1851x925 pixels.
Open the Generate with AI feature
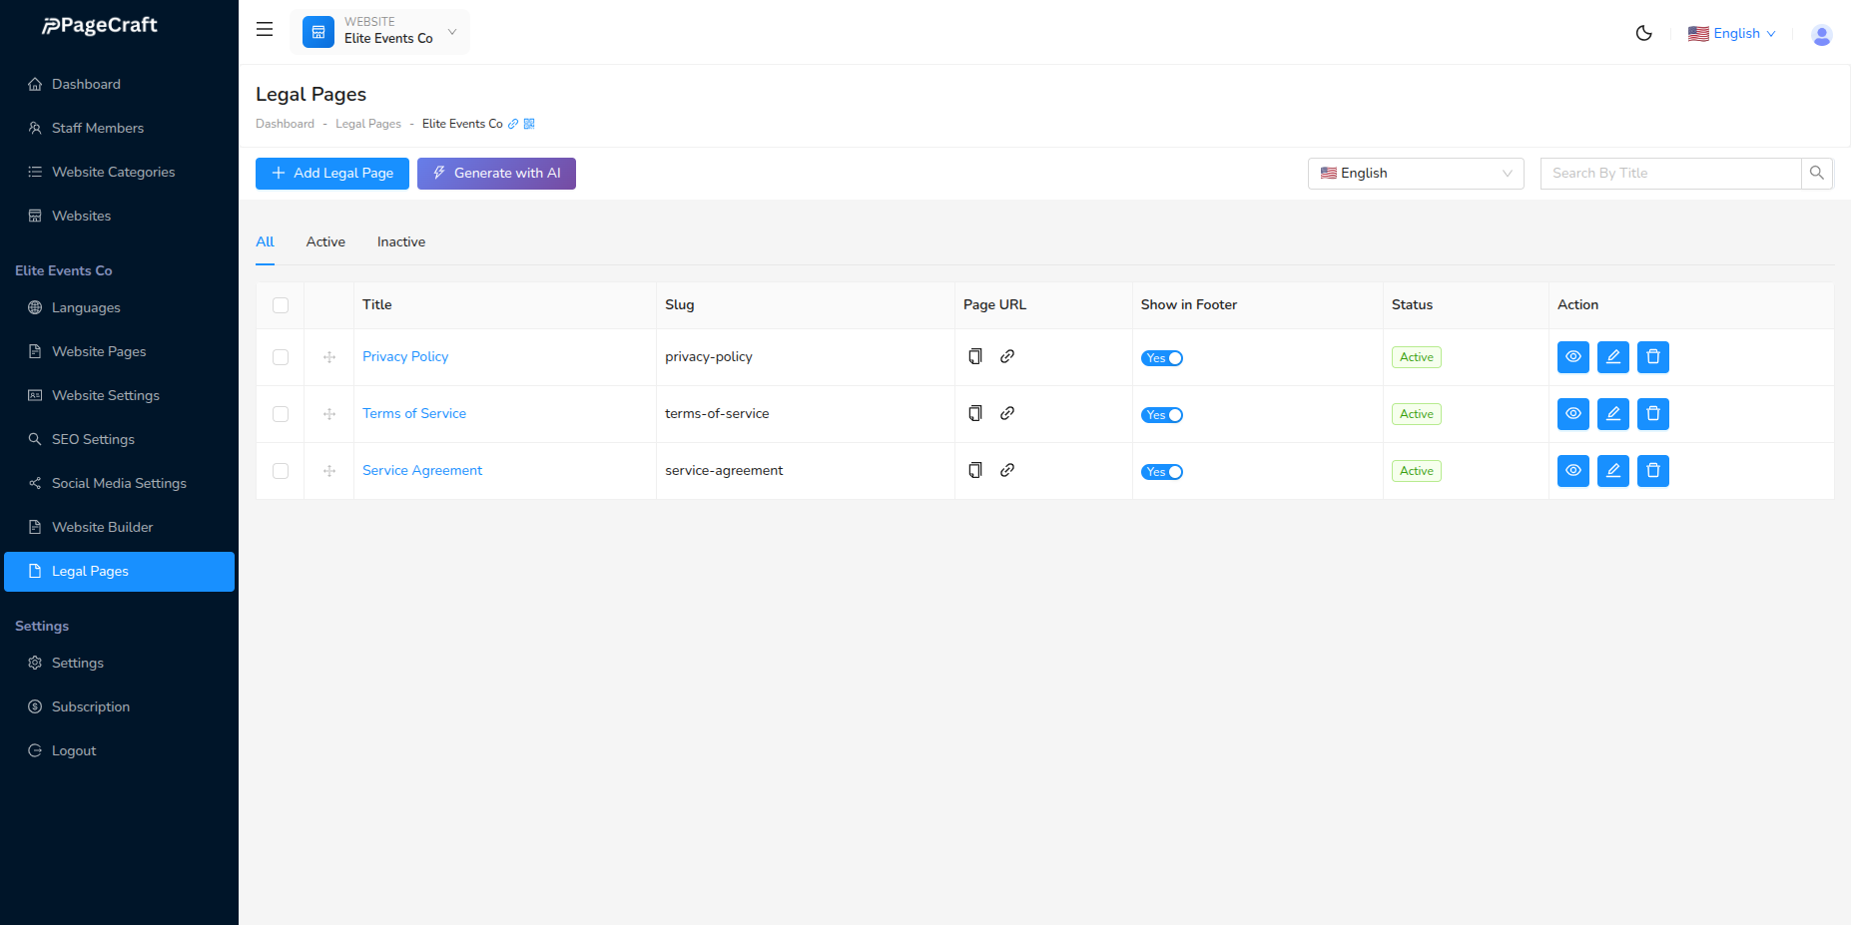tap(496, 173)
